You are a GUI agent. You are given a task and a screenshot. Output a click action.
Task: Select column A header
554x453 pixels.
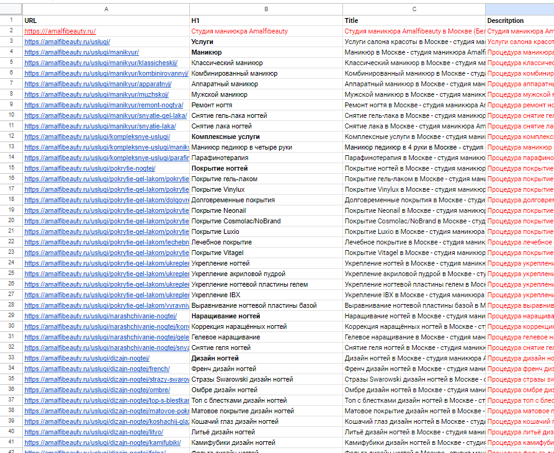(106, 9)
